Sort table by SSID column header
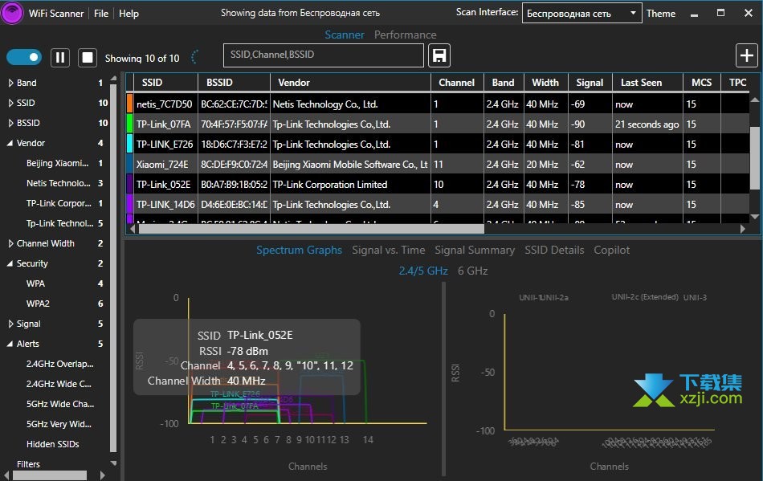This screenshot has height=481, width=763. coord(166,83)
